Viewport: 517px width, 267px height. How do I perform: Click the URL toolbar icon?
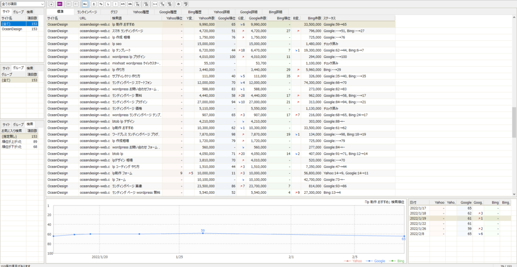(130, 4)
